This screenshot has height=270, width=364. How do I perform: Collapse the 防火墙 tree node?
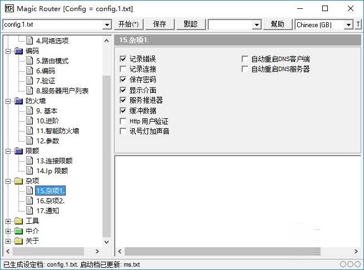[x=8, y=101]
